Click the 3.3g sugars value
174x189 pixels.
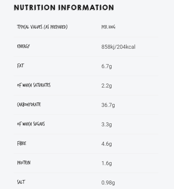point(106,125)
